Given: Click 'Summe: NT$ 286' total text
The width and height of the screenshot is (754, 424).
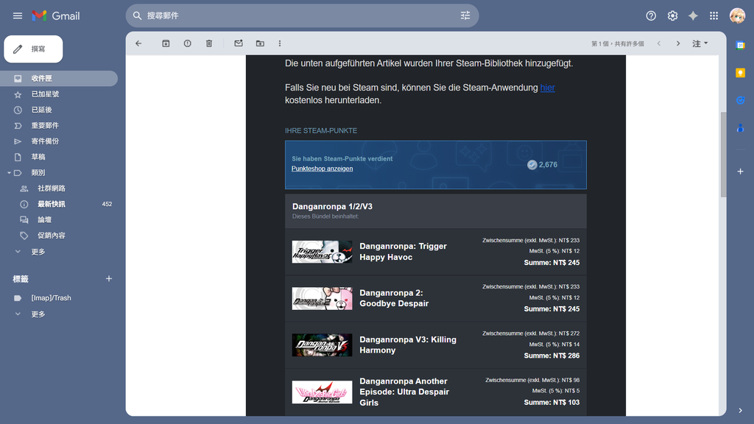Looking at the screenshot, I should point(552,356).
